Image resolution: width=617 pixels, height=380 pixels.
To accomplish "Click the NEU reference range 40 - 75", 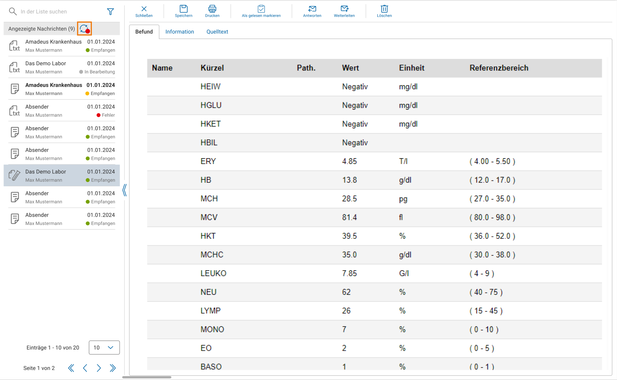I will [x=486, y=292].
